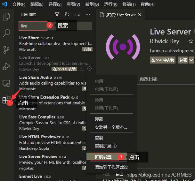The width and height of the screenshot is (195, 181).
Task: Close the Live Server extension tab
Action: pyautogui.click(x=140, y=15)
